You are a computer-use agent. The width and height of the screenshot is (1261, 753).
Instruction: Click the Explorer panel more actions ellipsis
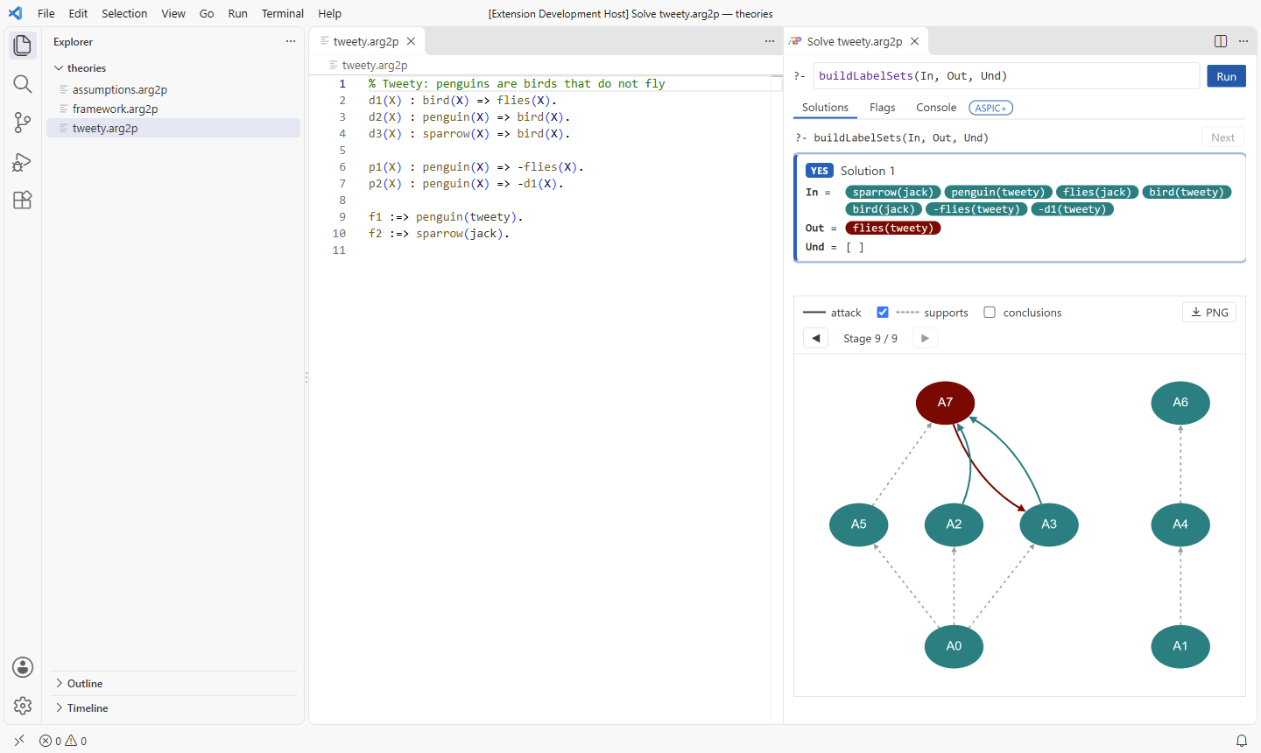[291, 41]
